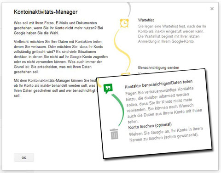Click paragraph starting 'Vielleicht möchten Sie Ihre Daten'
This screenshot has width=221, height=173.
61,56
